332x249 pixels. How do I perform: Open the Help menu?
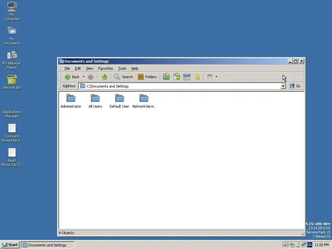(x=135, y=68)
